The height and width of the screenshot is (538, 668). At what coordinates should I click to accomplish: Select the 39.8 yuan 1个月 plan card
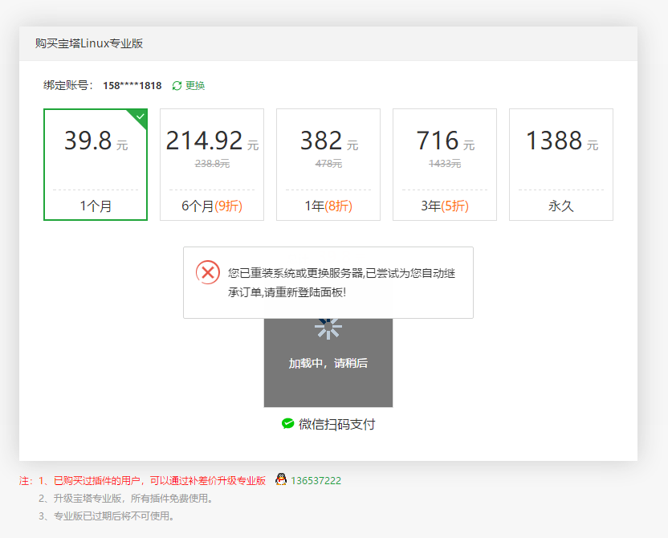(x=96, y=165)
